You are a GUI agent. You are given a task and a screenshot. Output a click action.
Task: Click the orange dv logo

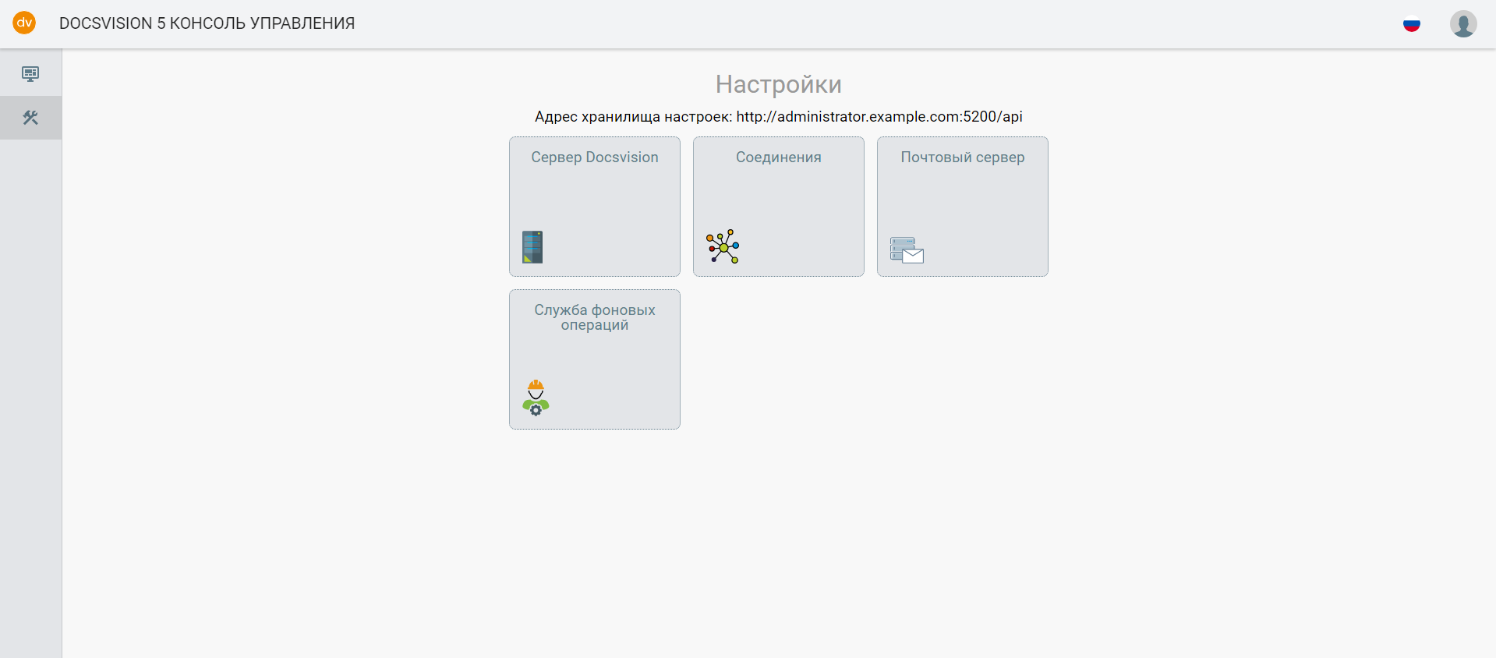pyautogui.click(x=24, y=23)
